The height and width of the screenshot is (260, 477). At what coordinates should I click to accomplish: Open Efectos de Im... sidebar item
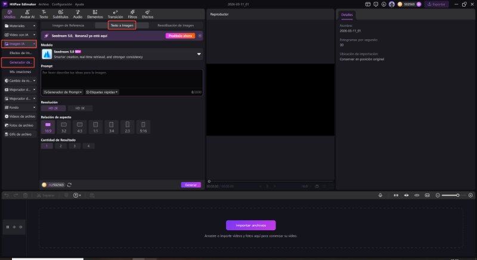(21, 53)
